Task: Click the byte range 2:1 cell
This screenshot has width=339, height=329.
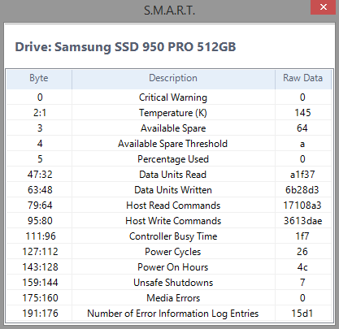Action: pyautogui.click(x=40, y=113)
